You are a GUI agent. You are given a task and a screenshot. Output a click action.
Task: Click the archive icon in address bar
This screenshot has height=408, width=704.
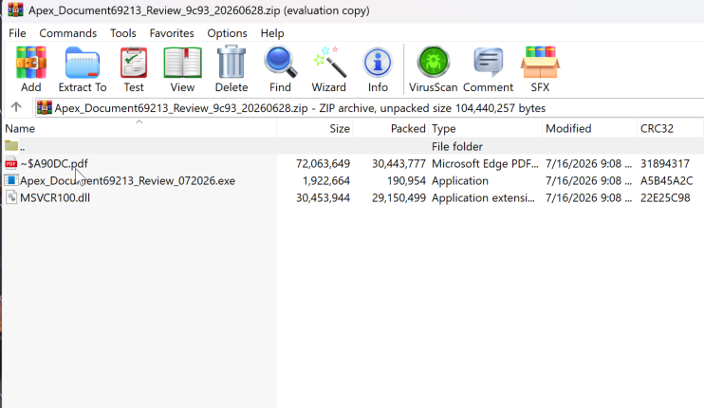45,108
